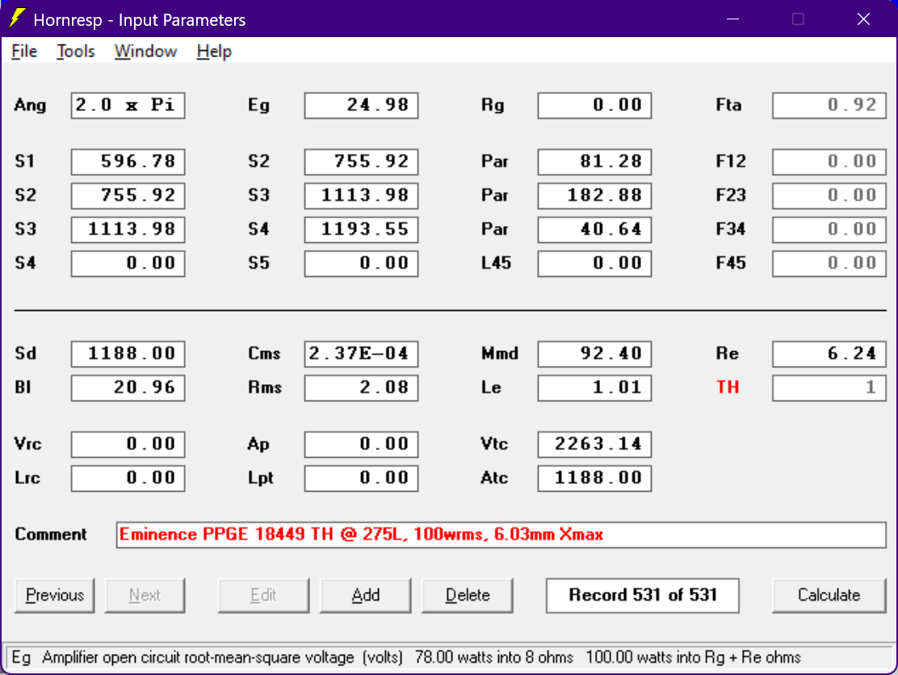Select the Fta field showing 0.92

(829, 105)
